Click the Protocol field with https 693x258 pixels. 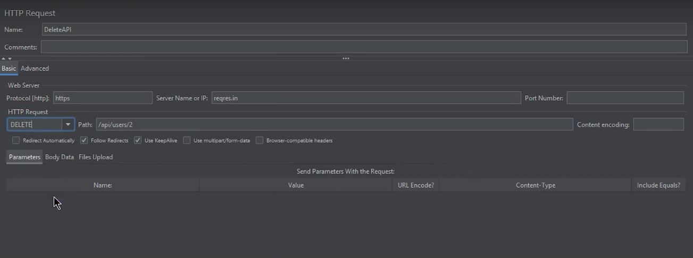pyautogui.click(x=103, y=98)
